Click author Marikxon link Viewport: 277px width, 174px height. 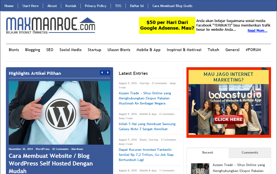click(77, 149)
